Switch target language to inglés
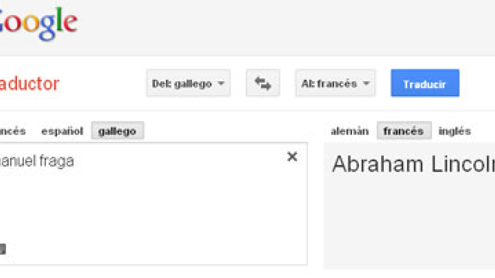Image resolution: width=495 pixels, height=278 pixels. (x=454, y=131)
